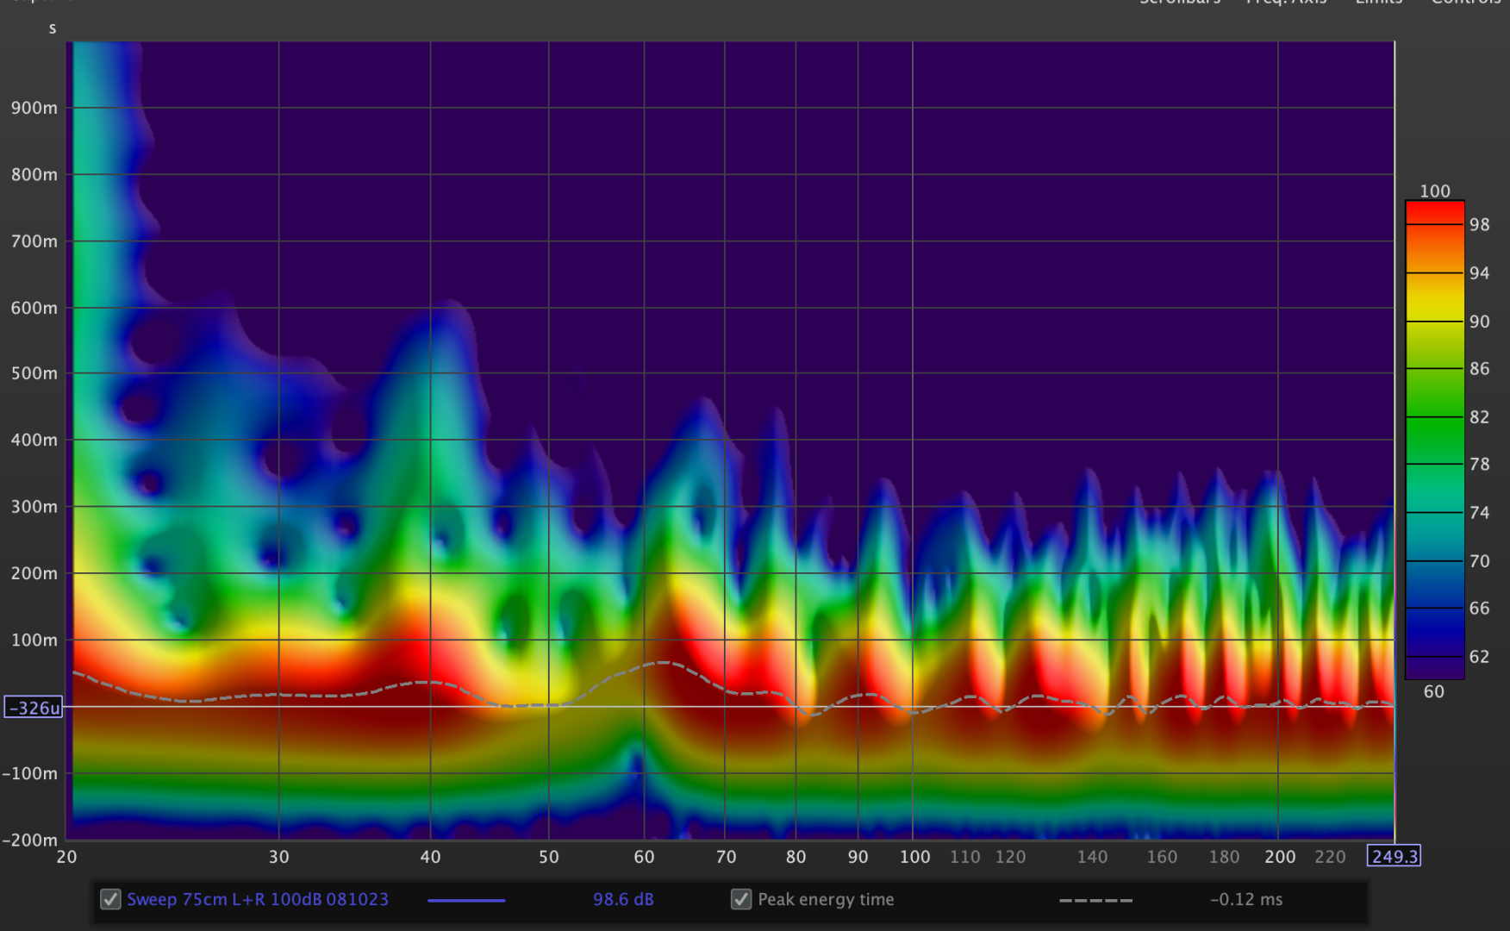Click the 100 Hz frequency axis label
1510x931 pixels.
(x=914, y=857)
